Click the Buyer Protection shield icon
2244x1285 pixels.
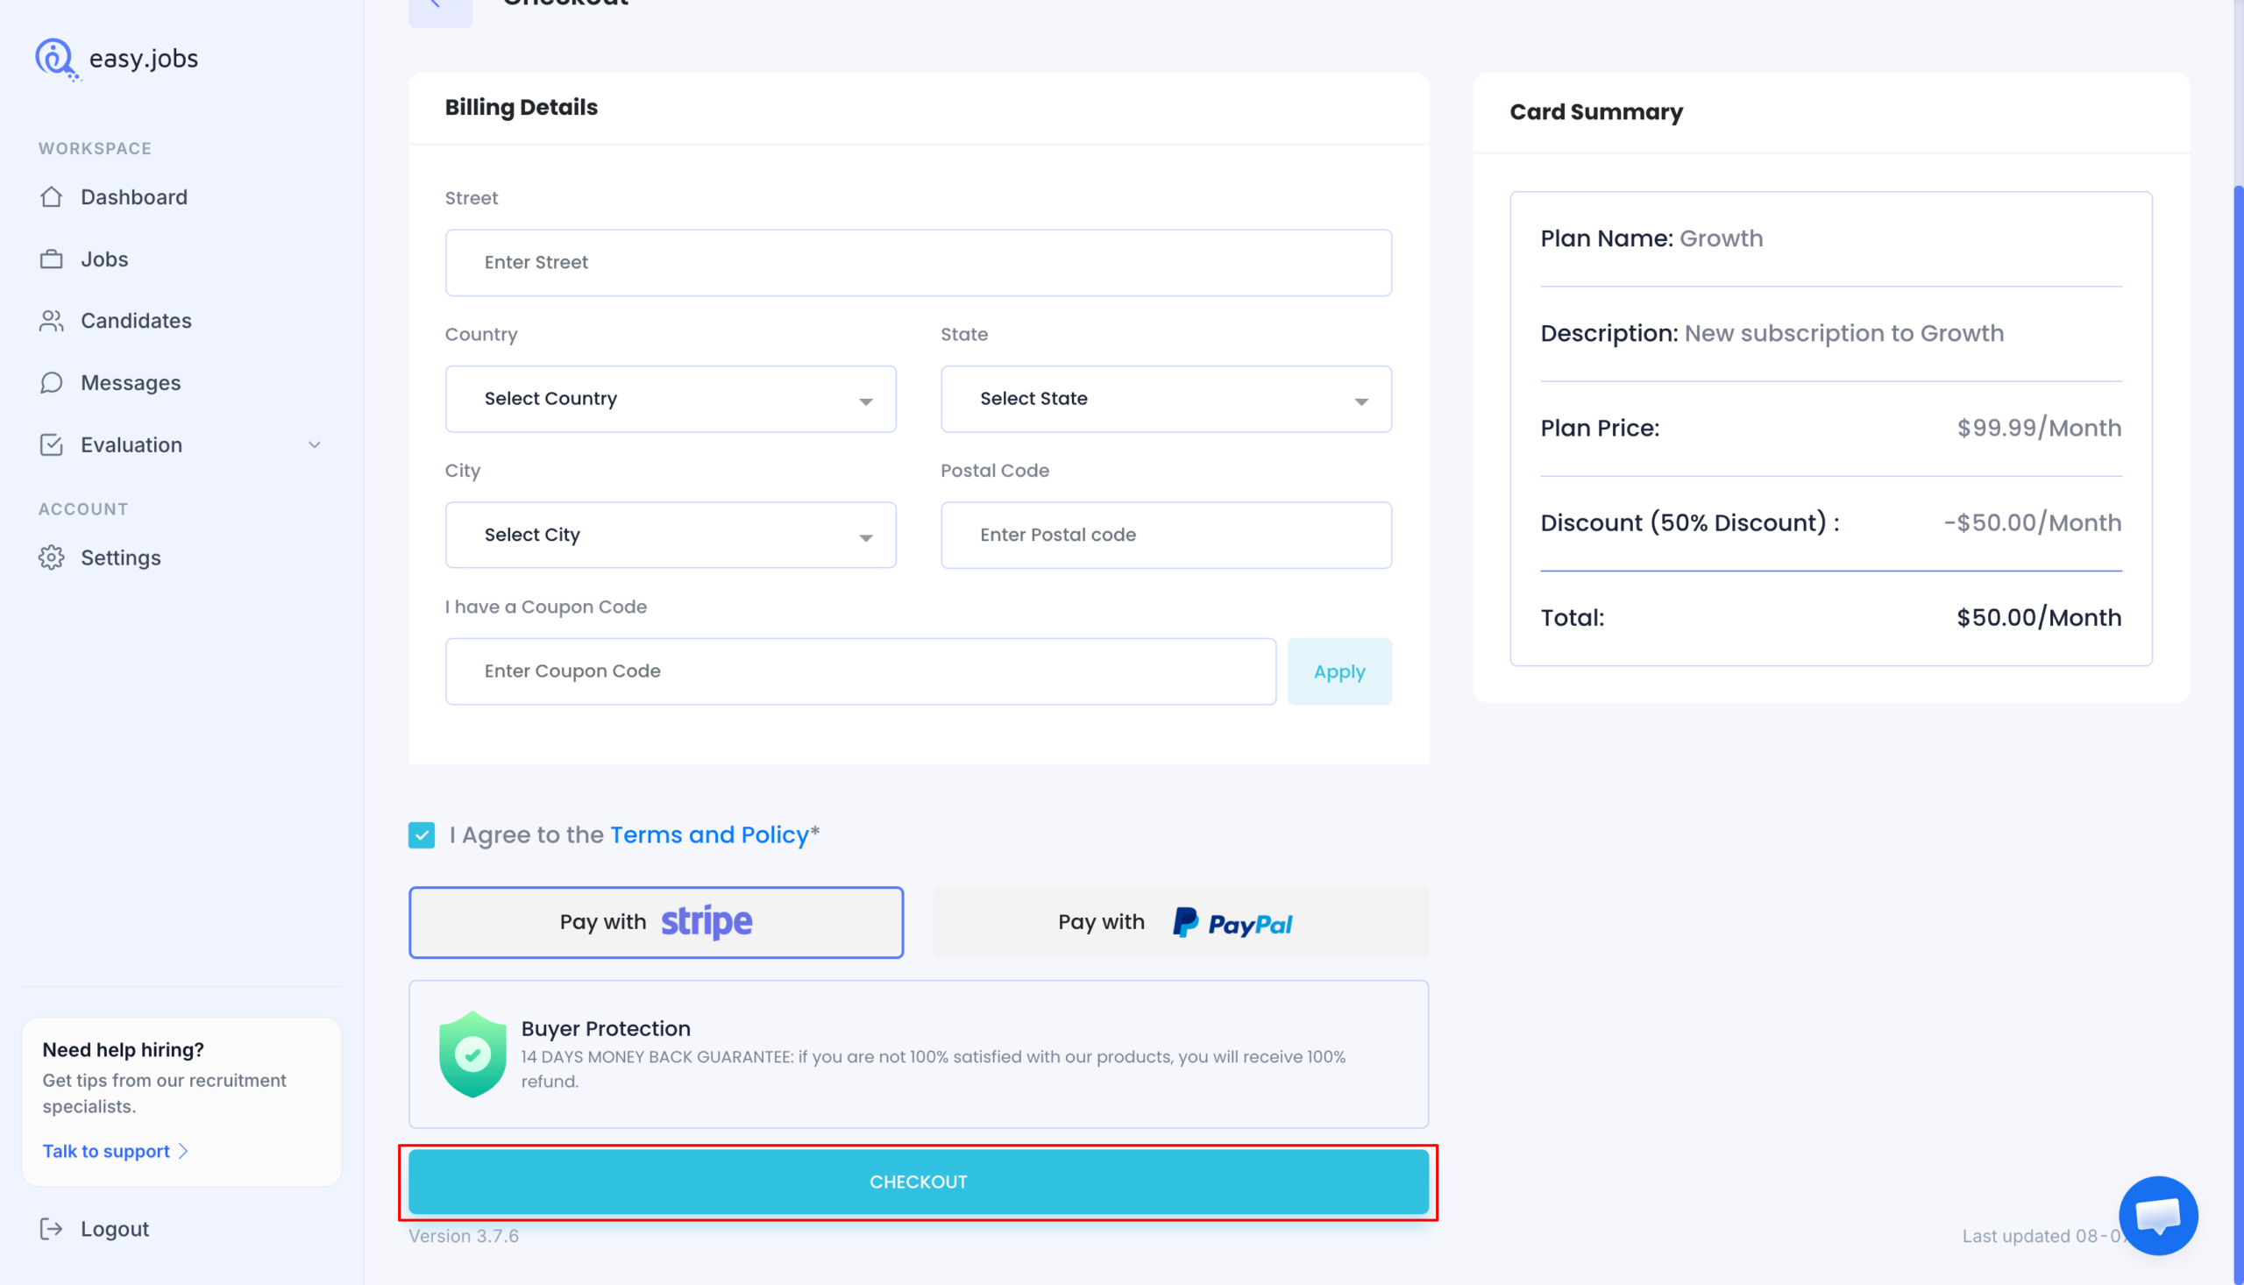(x=472, y=1054)
